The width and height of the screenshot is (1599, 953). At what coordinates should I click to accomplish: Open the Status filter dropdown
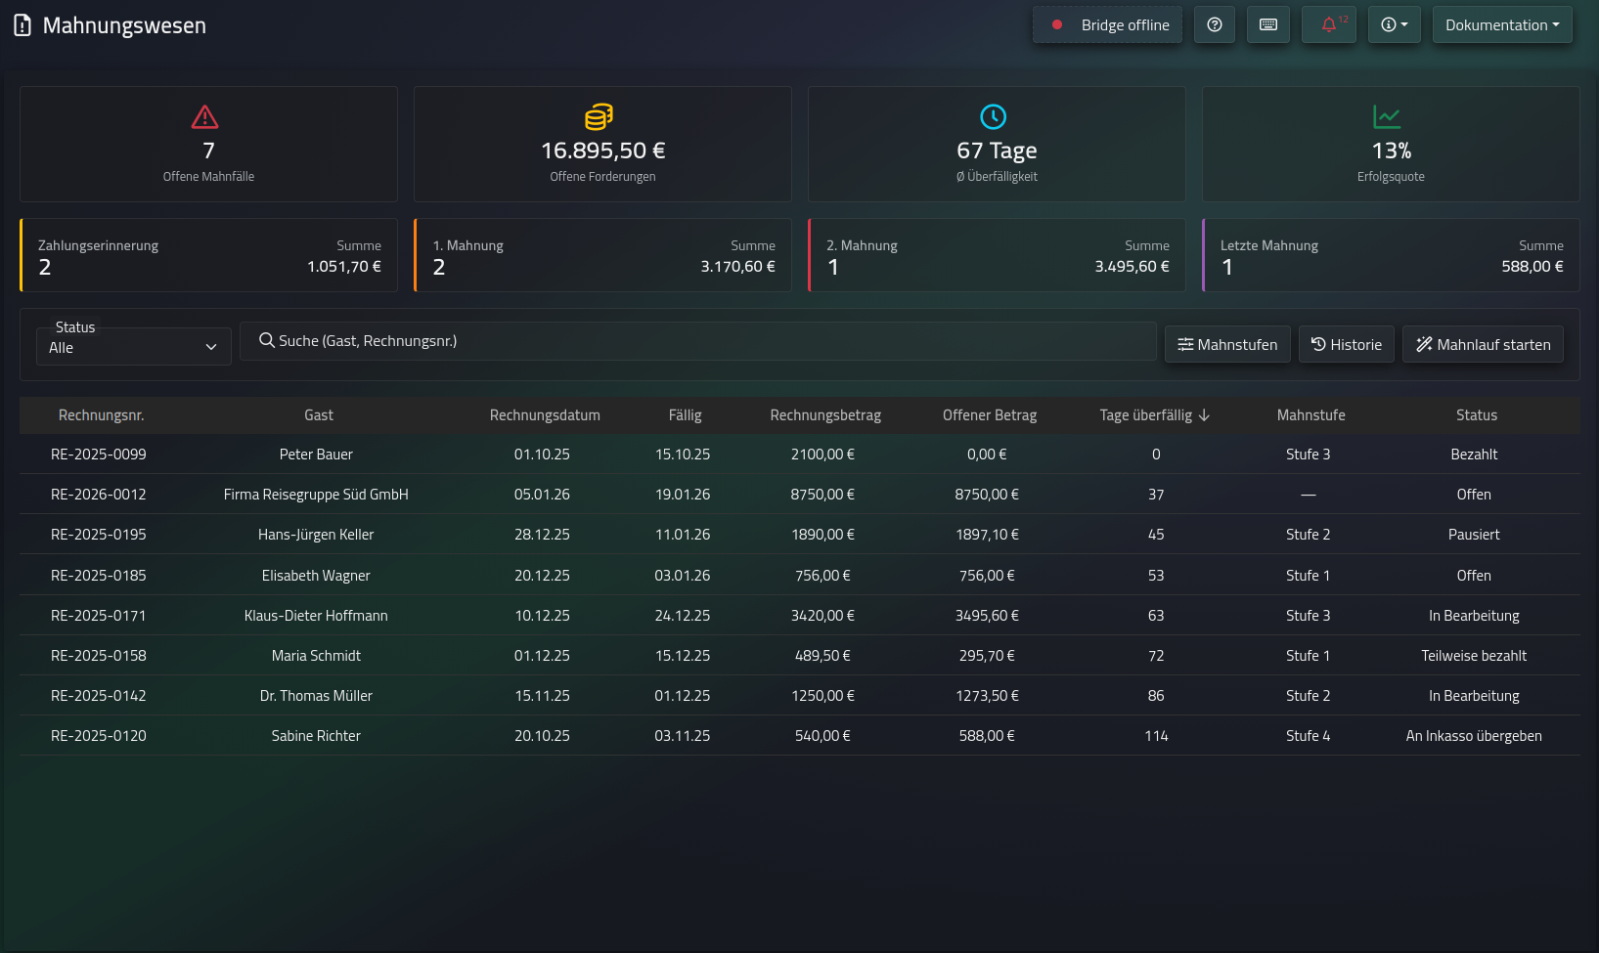[x=134, y=347]
